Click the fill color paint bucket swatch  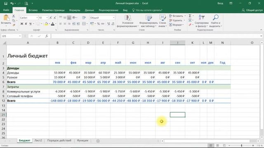[x=46, y=24]
